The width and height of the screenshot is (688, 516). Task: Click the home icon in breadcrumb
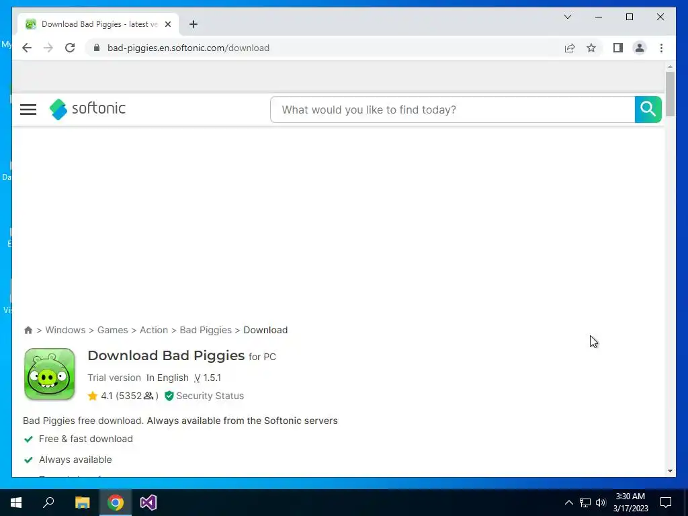point(28,330)
